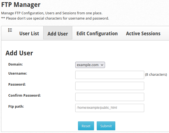Click the (8 characters) hint text
The image size is (169, 133).
click(x=156, y=74)
